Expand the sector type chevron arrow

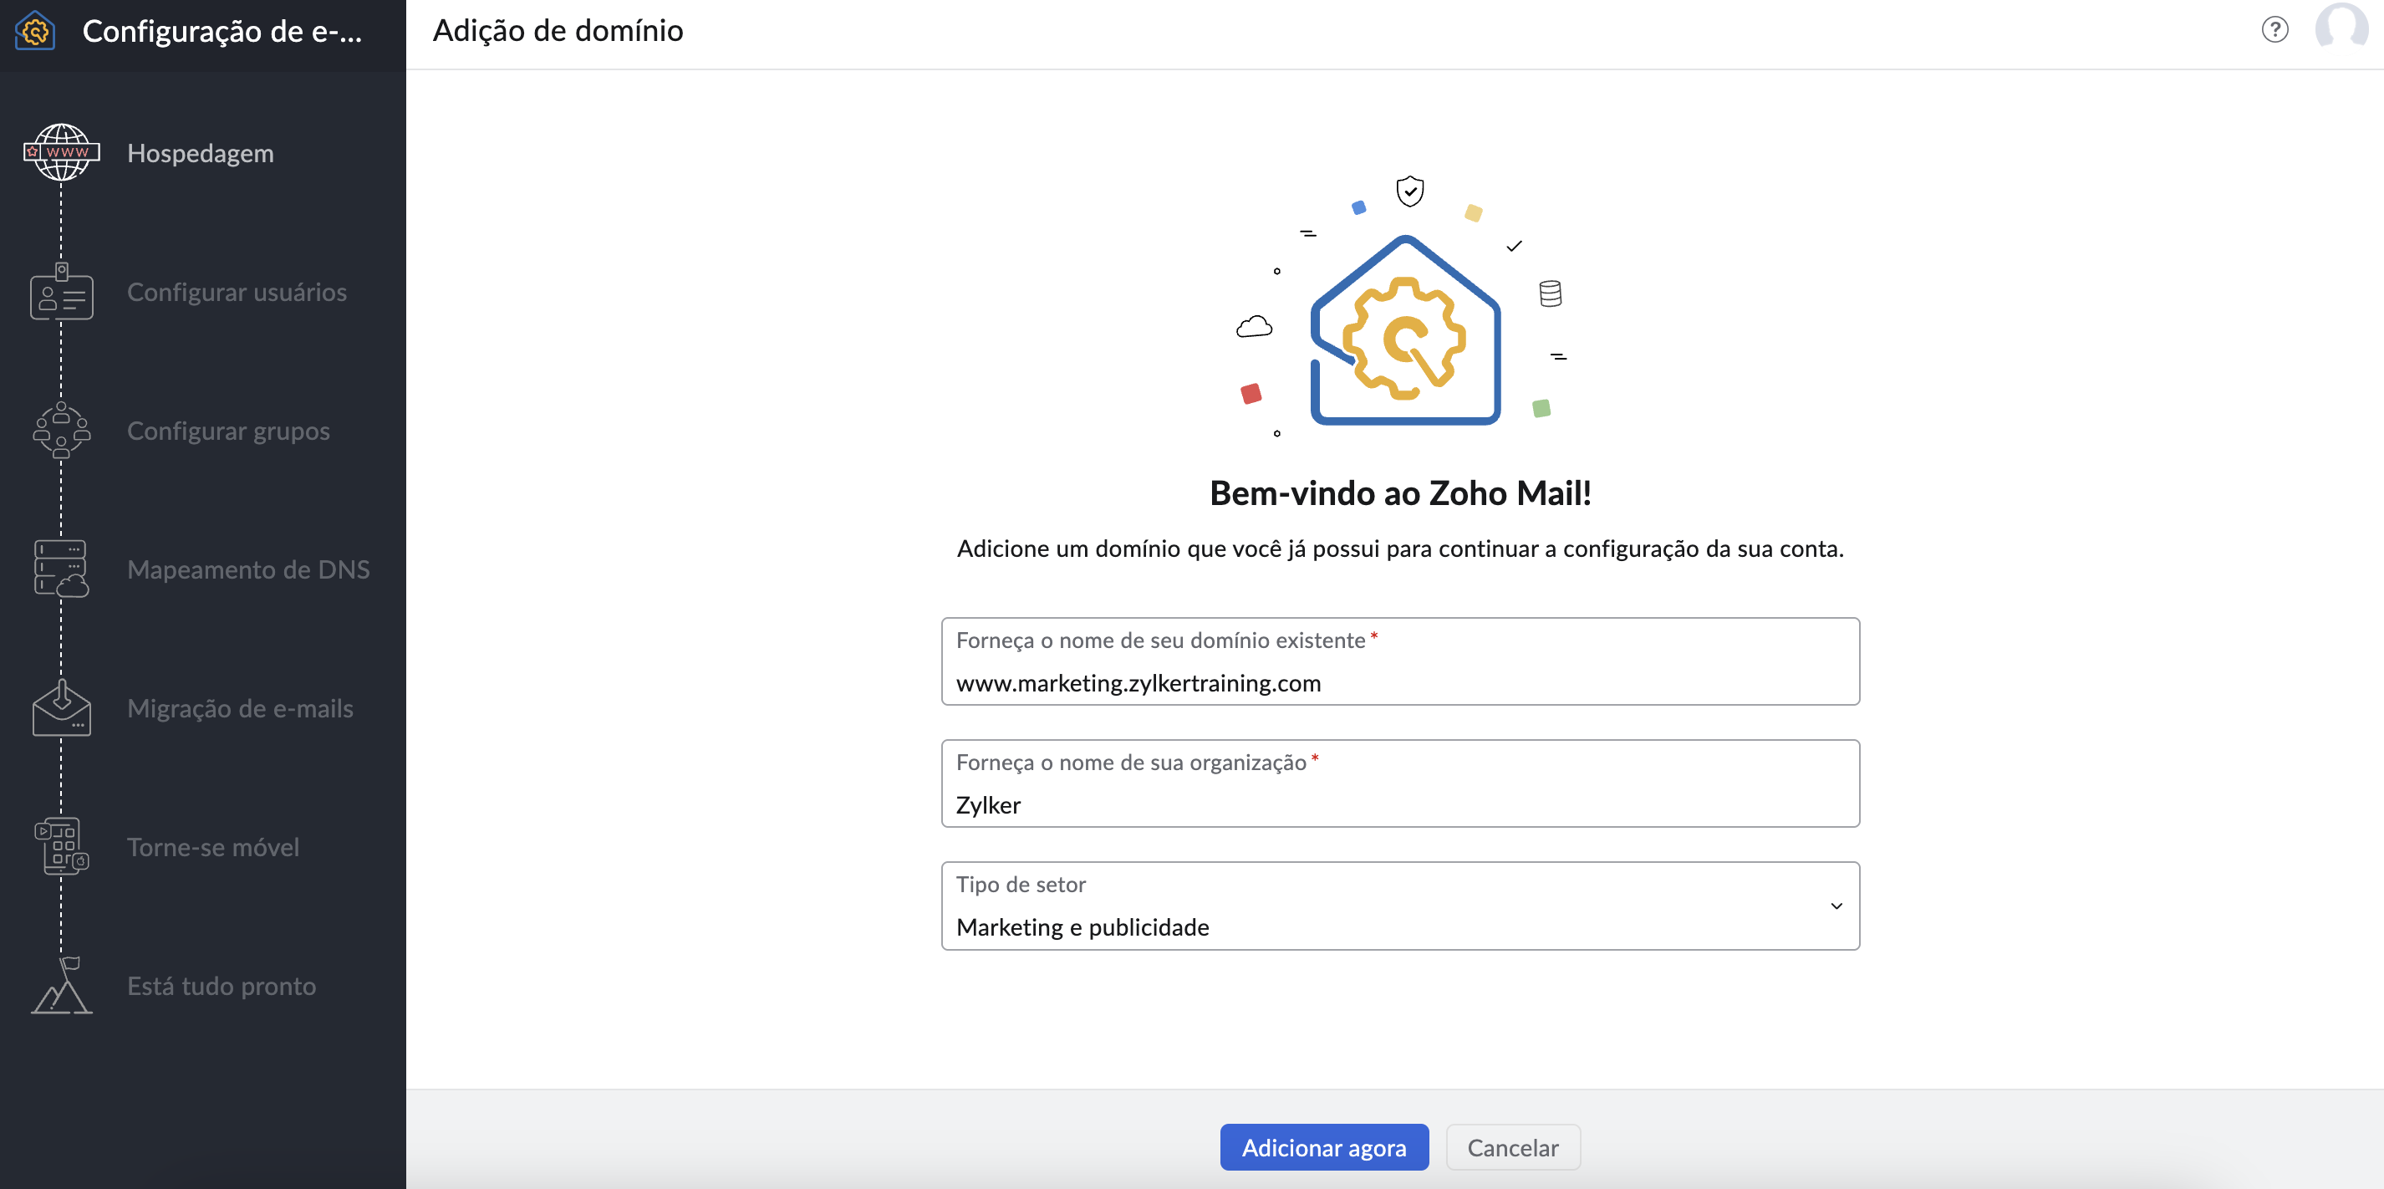(x=1836, y=906)
